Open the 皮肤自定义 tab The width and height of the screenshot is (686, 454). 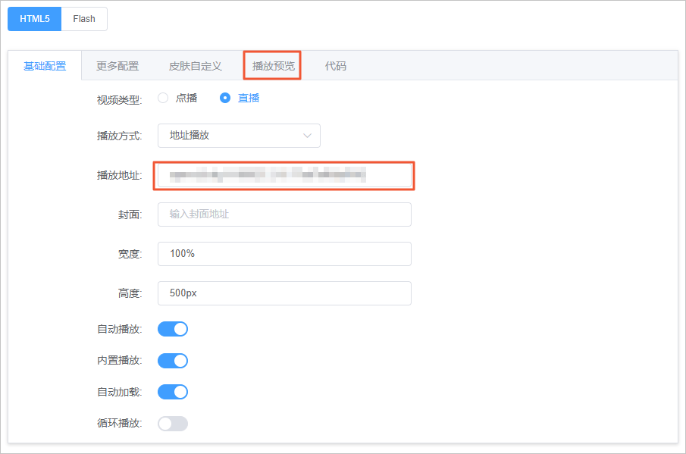pyautogui.click(x=195, y=66)
